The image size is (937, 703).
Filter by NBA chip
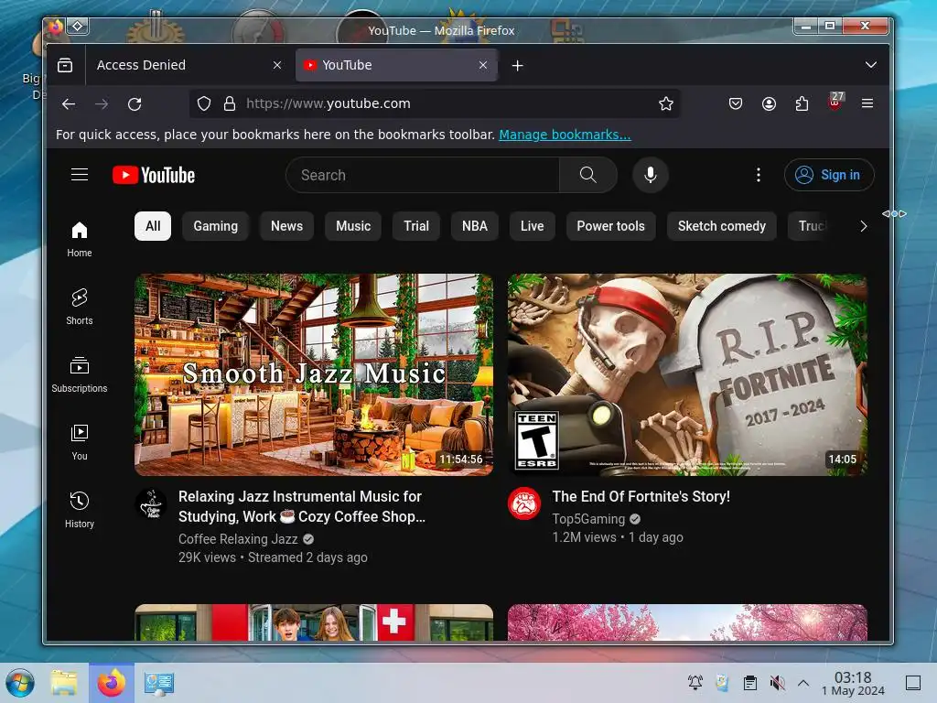point(475,226)
